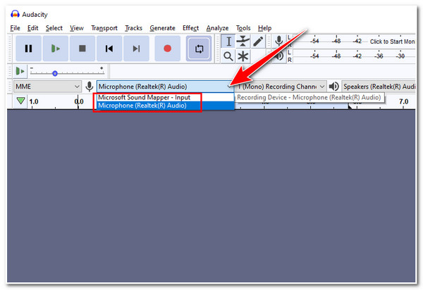
Task: Toggle the Loop button
Action: click(199, 49)
